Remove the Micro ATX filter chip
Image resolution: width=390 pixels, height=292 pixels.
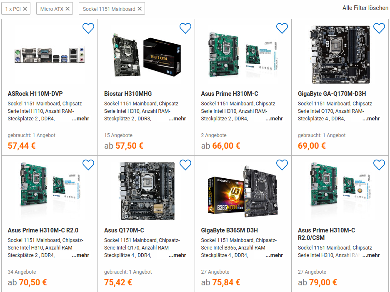67,9
